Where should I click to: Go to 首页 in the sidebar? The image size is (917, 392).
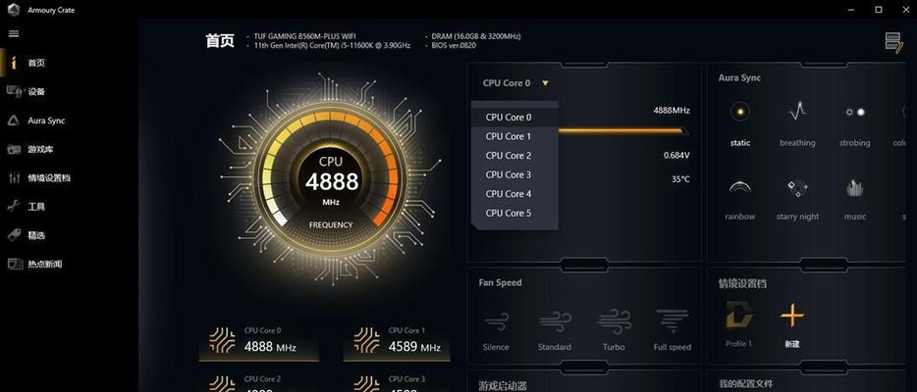[35, 63]
